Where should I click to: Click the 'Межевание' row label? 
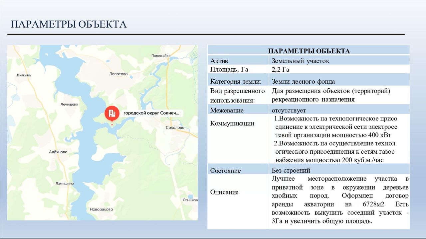point(227,111)
